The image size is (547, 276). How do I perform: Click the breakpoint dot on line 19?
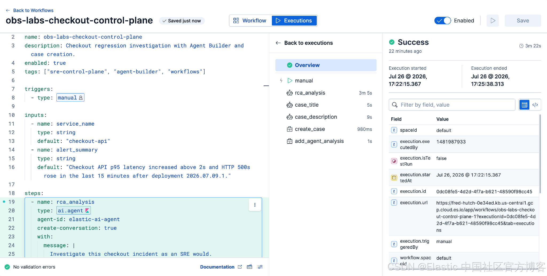(x=4, y=202)
